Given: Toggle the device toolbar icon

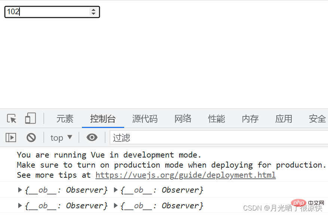Looking at the screenshot, I should 30,118.
